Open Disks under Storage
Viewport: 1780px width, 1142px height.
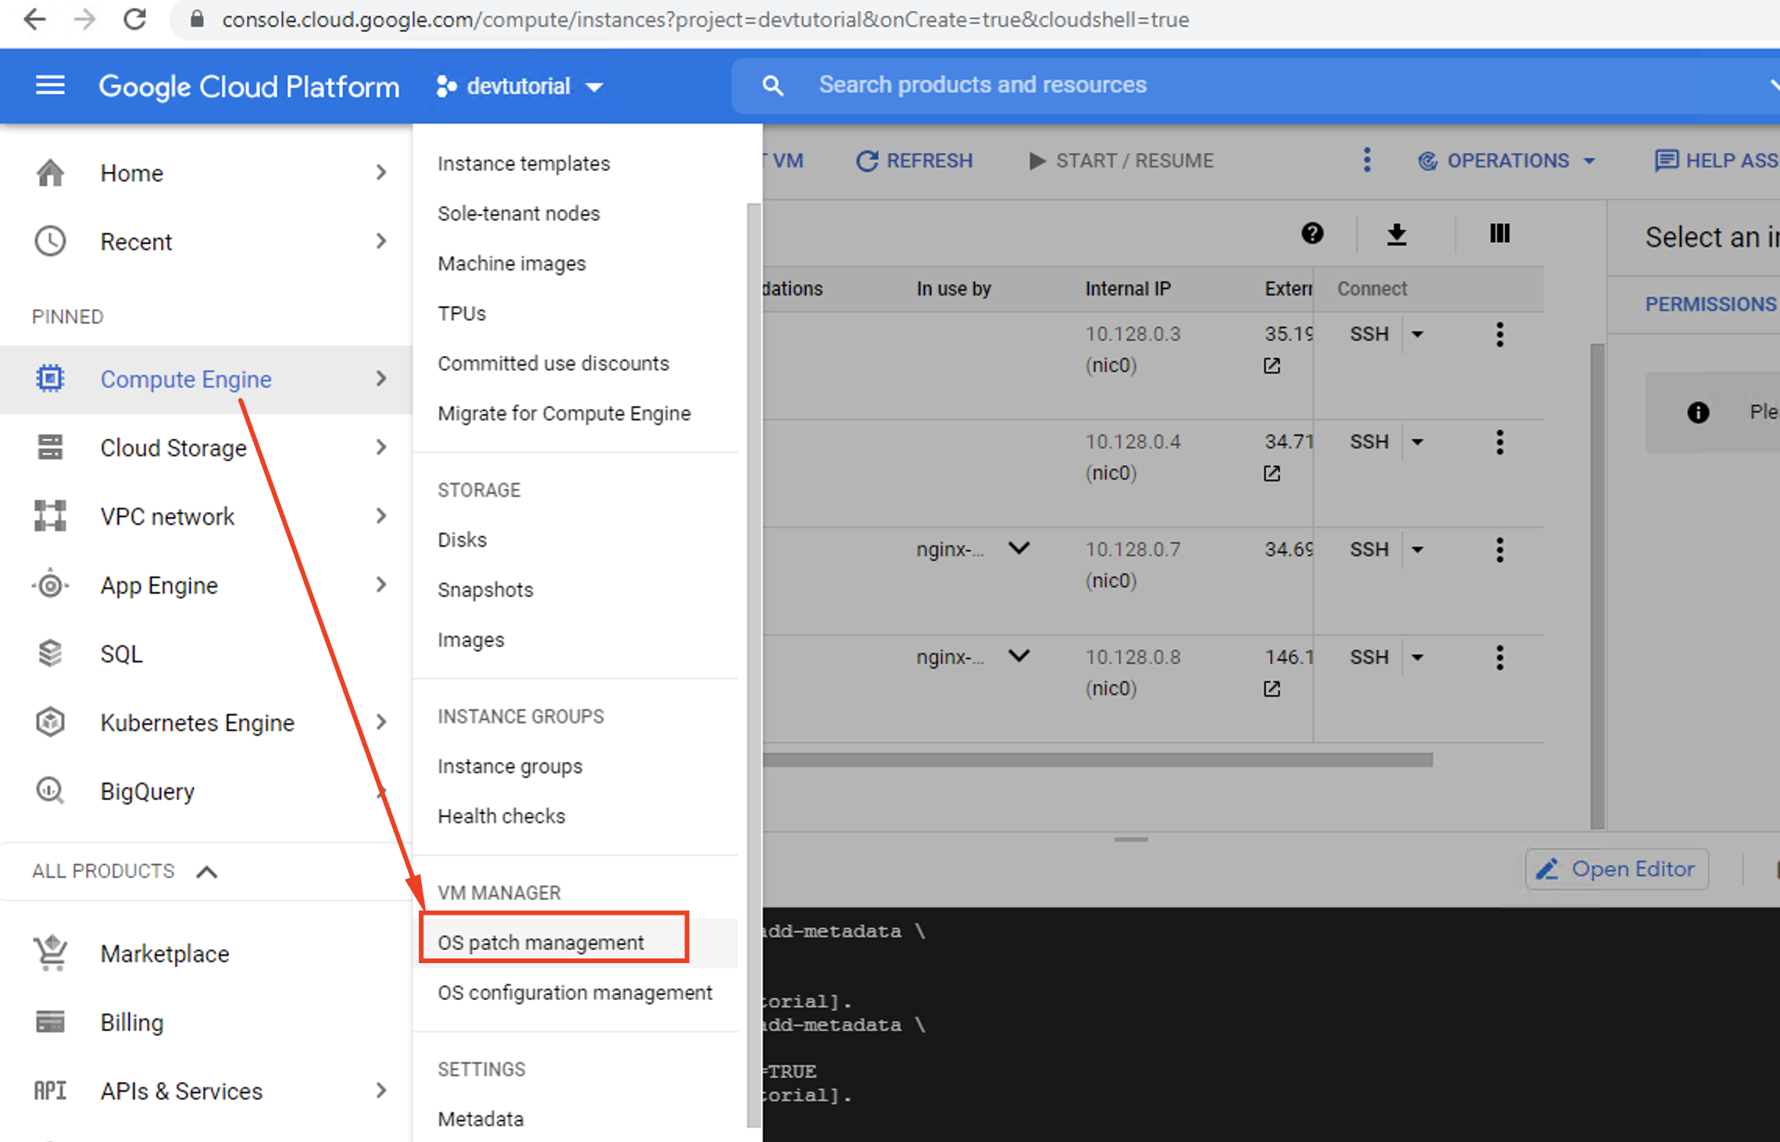[x=462, y=540]
